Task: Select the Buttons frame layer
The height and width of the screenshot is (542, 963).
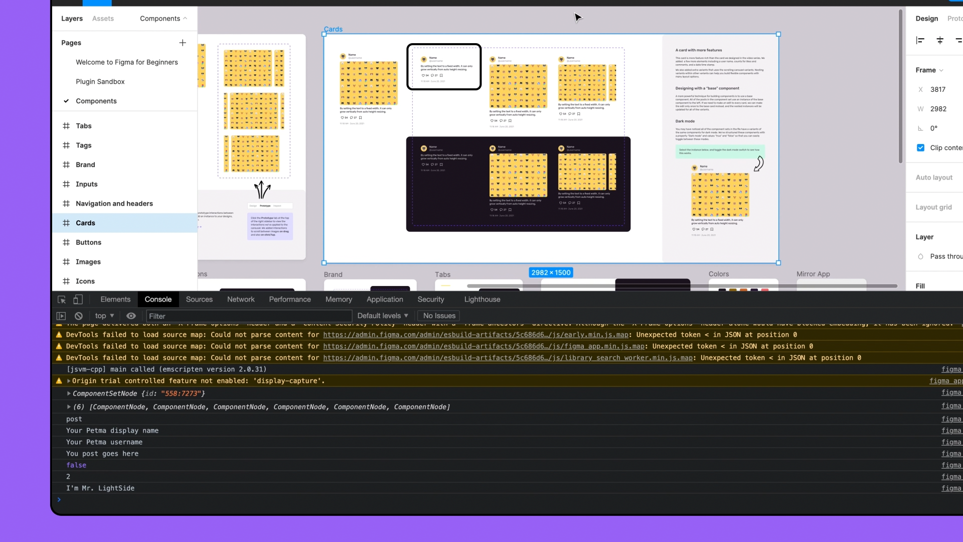Action: (x=88, y=242)
